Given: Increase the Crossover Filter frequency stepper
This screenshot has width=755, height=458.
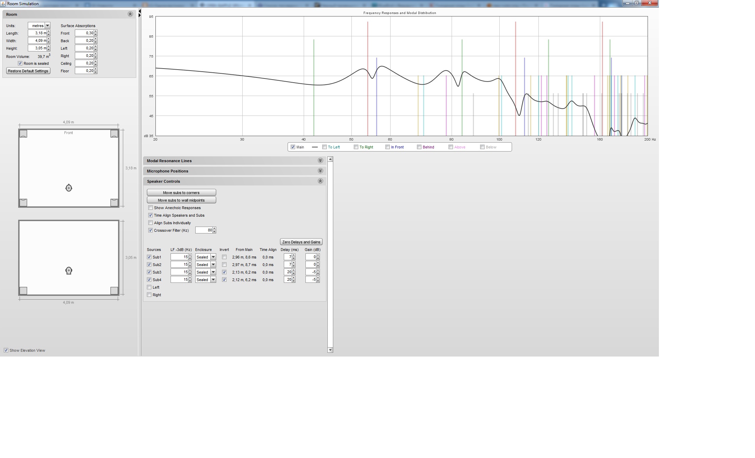Looking at the screenshot, I should pos(214,229).
